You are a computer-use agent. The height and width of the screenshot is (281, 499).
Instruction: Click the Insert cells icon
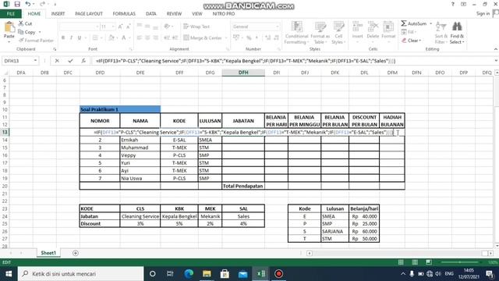[357, 27]
